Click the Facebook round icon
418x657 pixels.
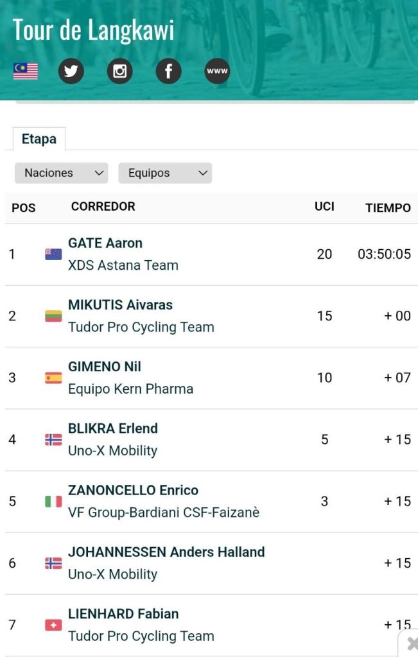click(168, 71)
